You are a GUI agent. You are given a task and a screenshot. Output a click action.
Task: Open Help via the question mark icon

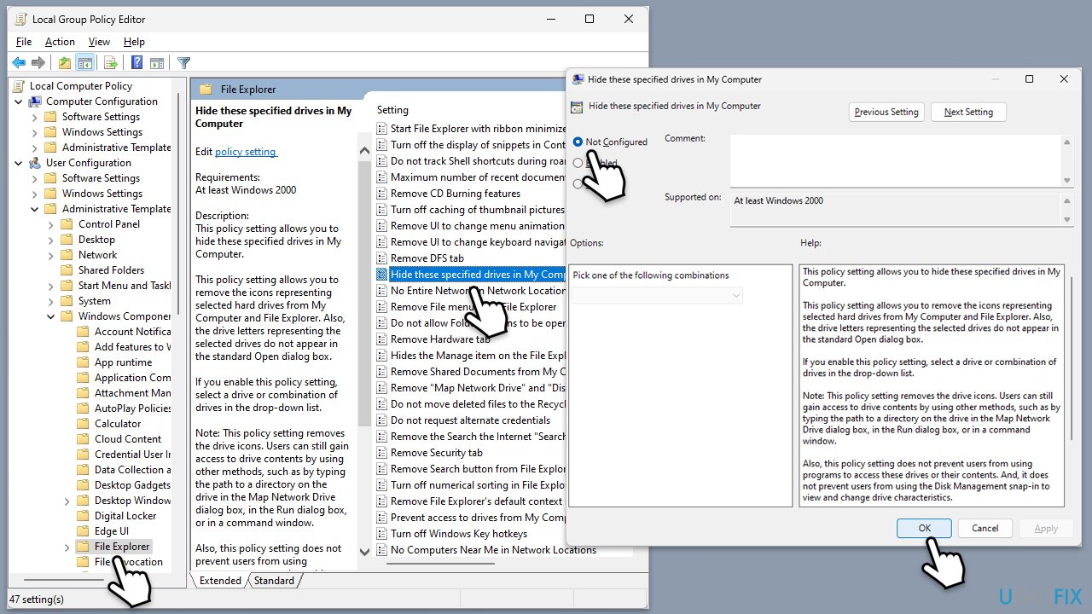click(136, 62)
